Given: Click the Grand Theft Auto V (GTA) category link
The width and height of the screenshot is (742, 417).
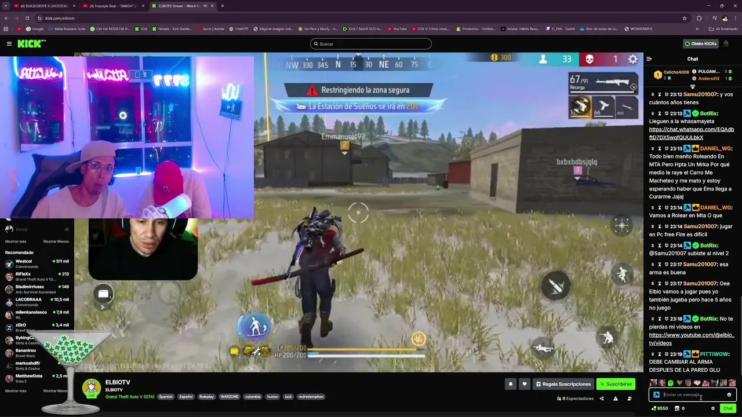Looking at the screenshot, I should [x=130, y=397].
